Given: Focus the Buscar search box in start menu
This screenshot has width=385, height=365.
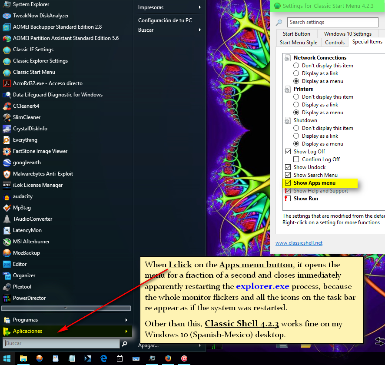Looking at the screenshot, I should click(61, 343).
